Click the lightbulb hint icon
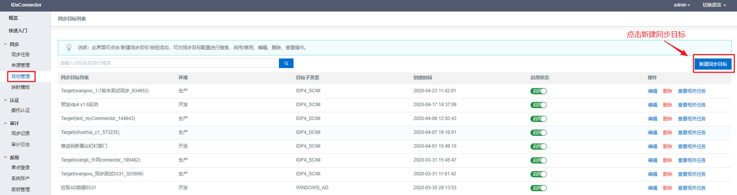The height and width of the screenshot is (195, 737). coord(69,47)
